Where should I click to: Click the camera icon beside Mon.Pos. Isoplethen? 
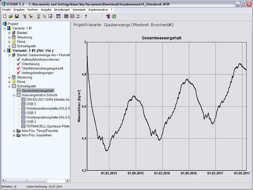(19, 135)
